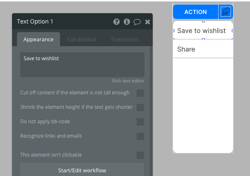Screen dimensions: 250x176
Task: Click the Save to wishlist text field
Action: 82,64
